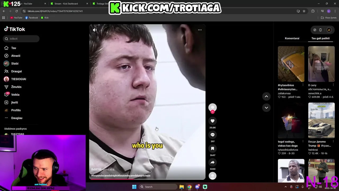This screenshot has width=339, height=191.
Task: Go to the next video with down arrow
Action: (x=266, y=108)
